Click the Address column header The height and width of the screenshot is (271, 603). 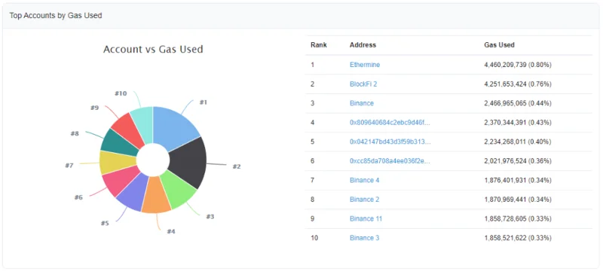click(x=363, y=45)
